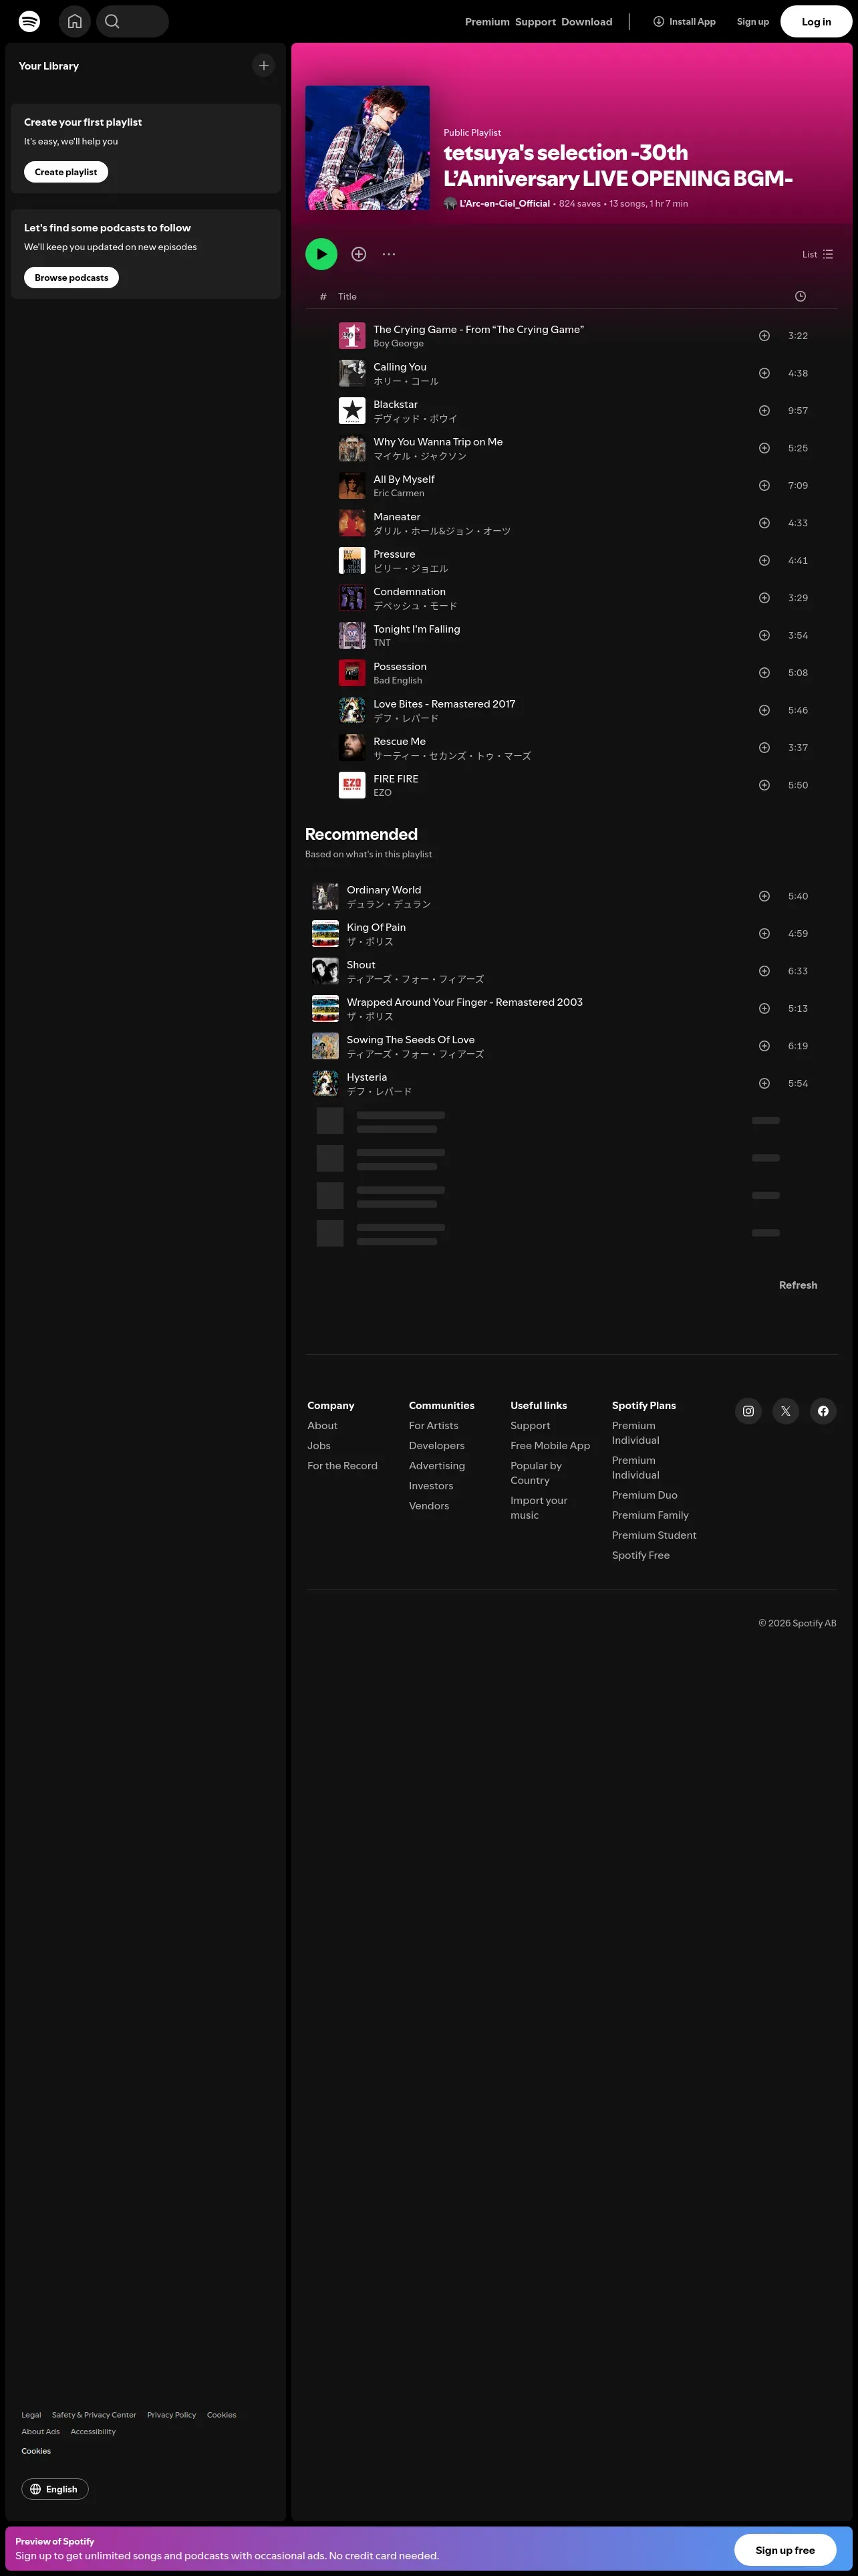
Task: Add Possession to Liked Songs
Action: click(764, 673)
